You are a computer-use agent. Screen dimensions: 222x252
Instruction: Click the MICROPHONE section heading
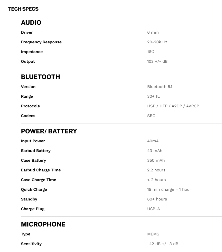pyautogui.click(x=43, y=224)
